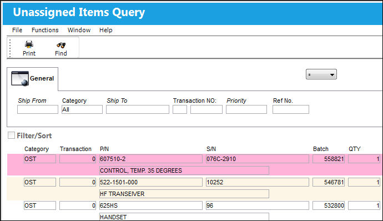Select description CONTROL, TEMP. 35 DEGREES
Image resolution: width=383 pixels, height=221 pixels.
[184, 170]
